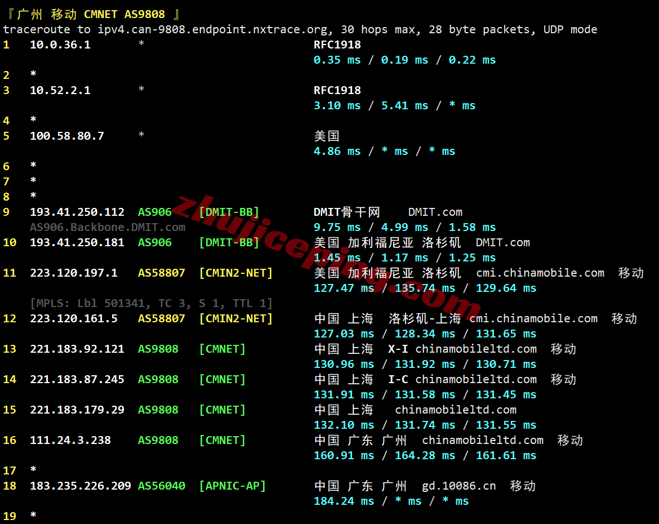Click RFC1918 label on hop 1
The height and width of the screenshot is (524, 659).
coord(337,45)
